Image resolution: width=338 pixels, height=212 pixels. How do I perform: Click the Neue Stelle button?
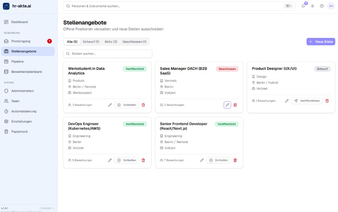click(x=321, y=42)
